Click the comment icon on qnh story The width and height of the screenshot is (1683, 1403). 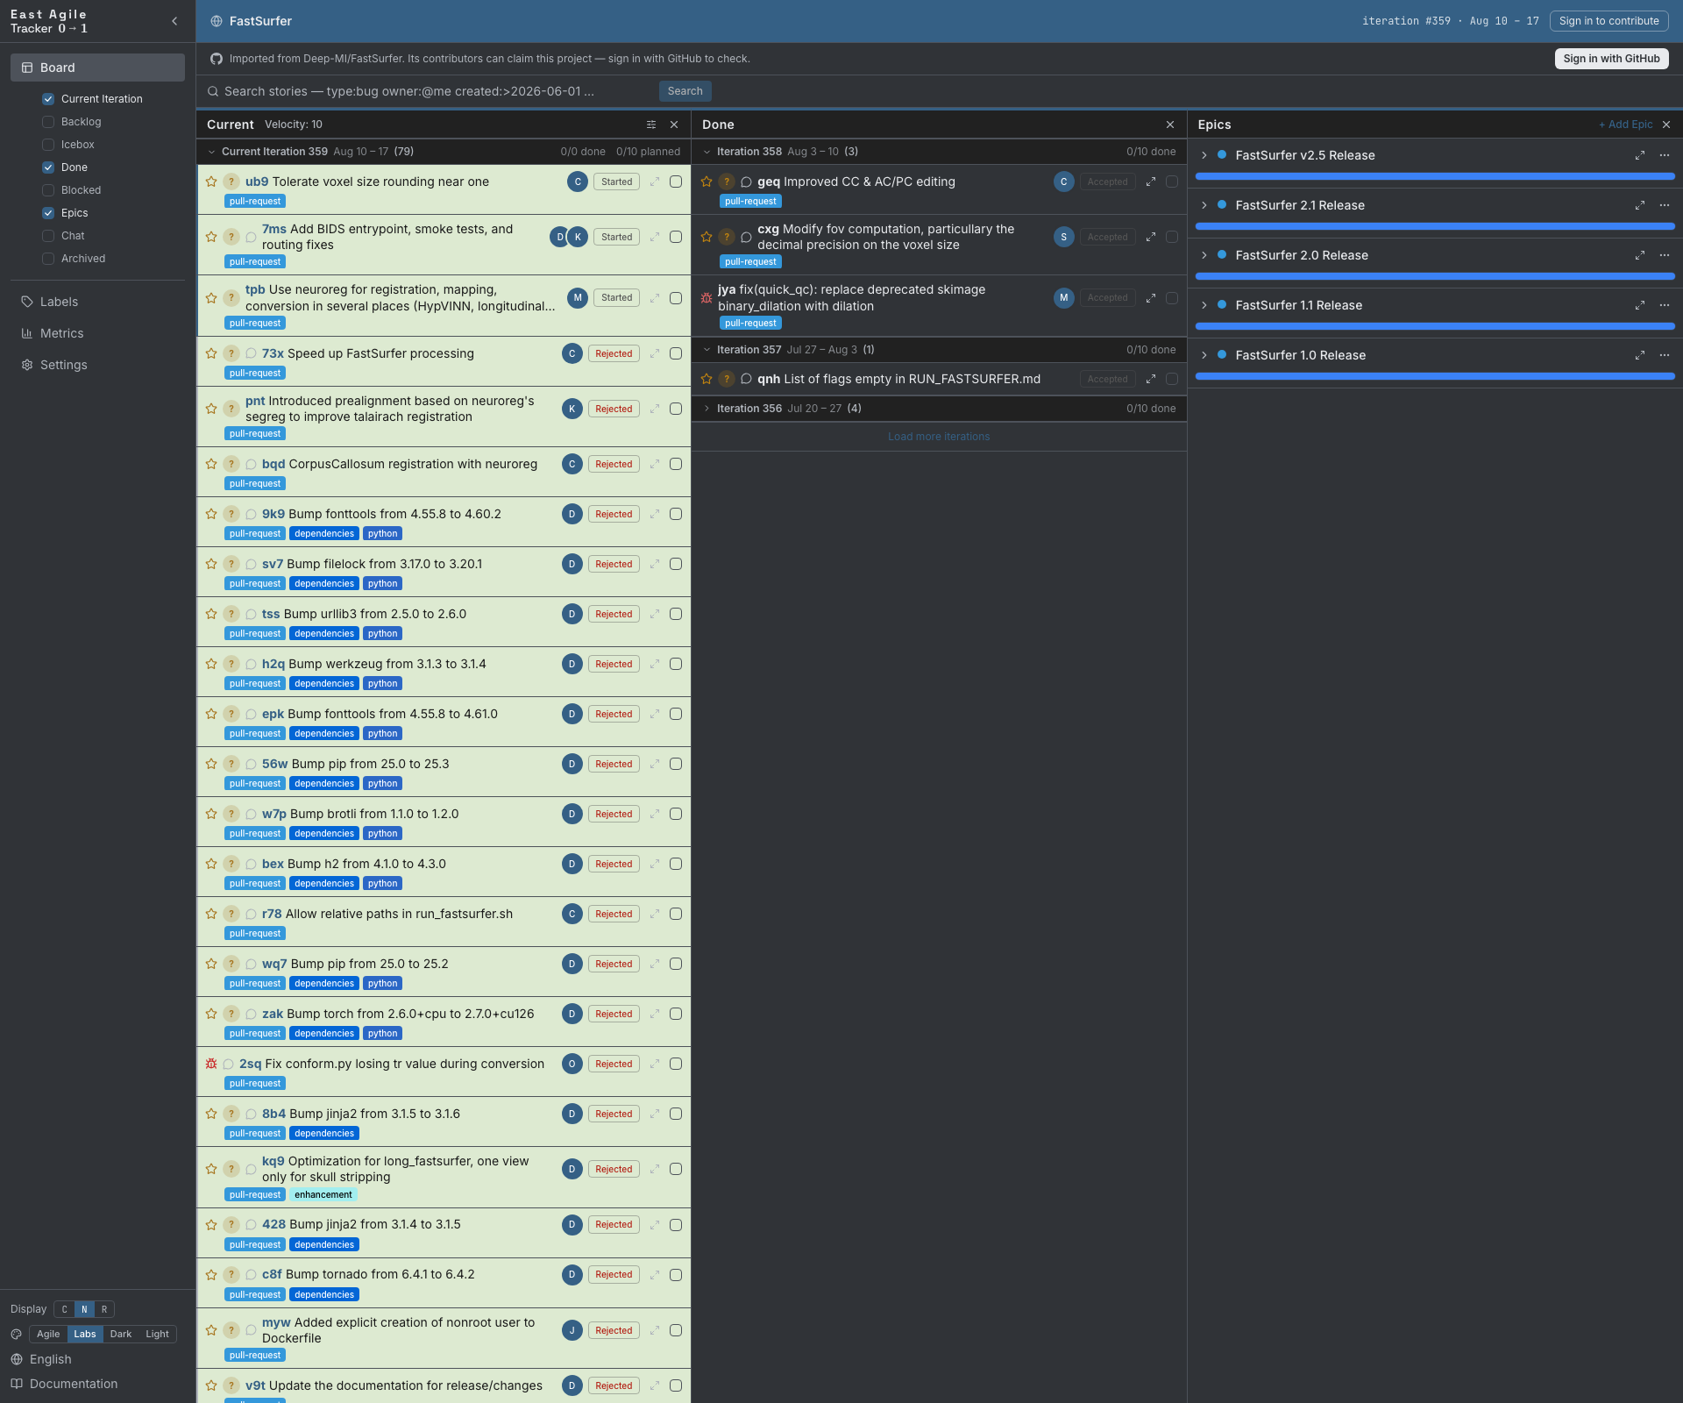(747, 379)
